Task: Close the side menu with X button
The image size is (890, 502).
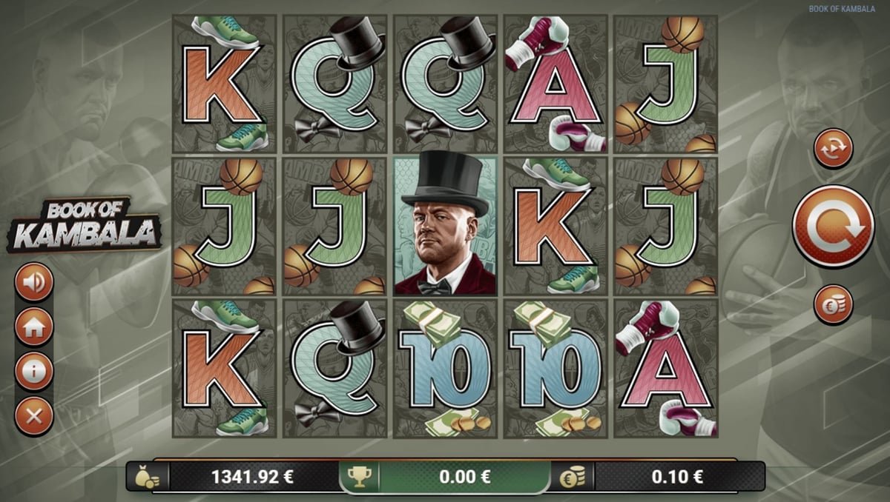Action: 34,416
